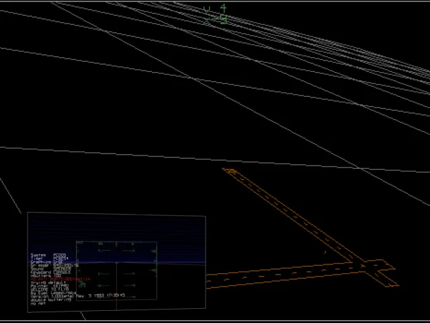430x323 pixels.
Task: Click the 'Pointer KEYPAD' line
Action: click(x=49, y=286)
